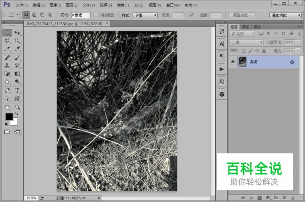
Task: Open the Character panel icon
Action: 222,44
